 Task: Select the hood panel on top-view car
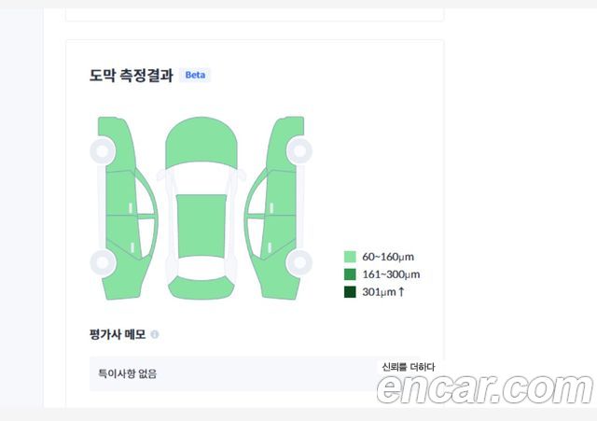pos(201,142)
